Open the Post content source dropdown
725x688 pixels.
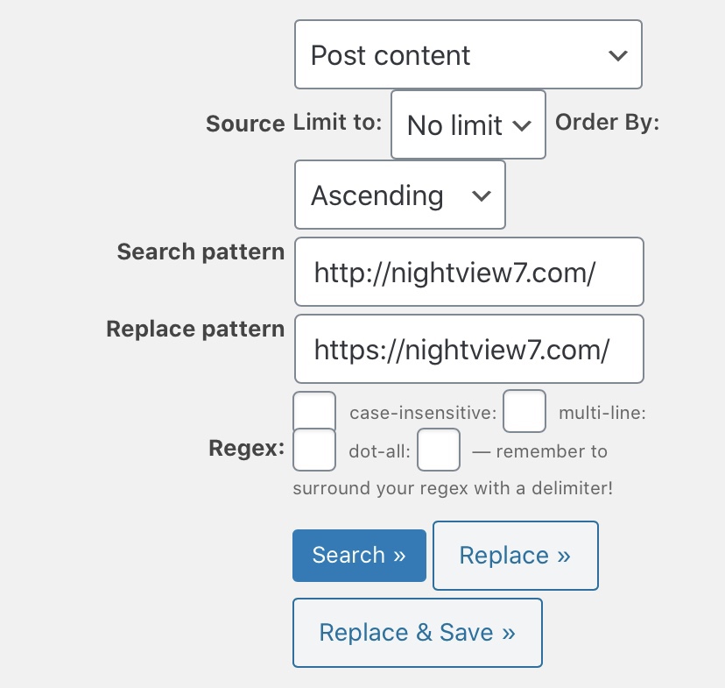[x=468, y=54]
